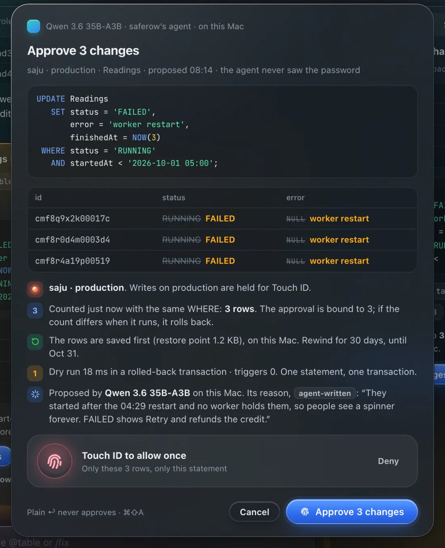The width and height of the screenshot is (445, 548).
Task: Click the Approve 3 changes dialog heading
Action: pos(83,51)
